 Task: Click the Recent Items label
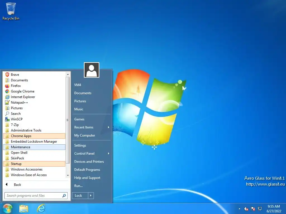84,127
